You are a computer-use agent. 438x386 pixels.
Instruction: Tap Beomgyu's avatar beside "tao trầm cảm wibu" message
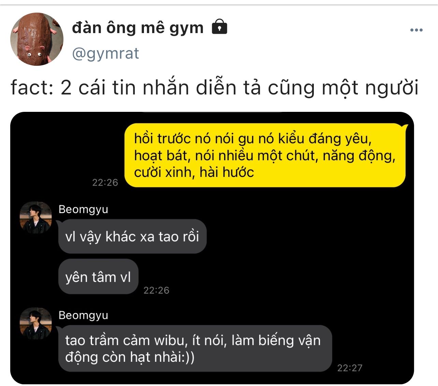pos(36,324)
